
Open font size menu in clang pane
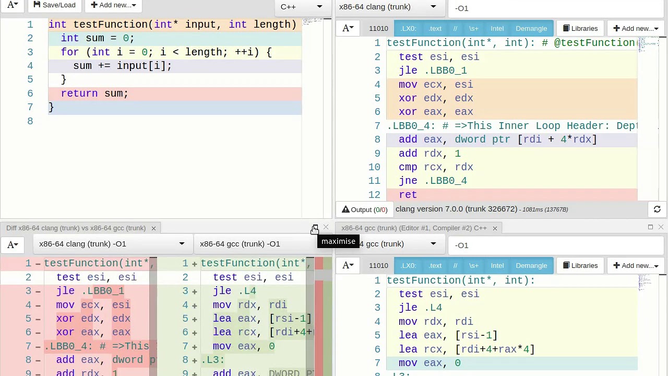coord(348,28)
